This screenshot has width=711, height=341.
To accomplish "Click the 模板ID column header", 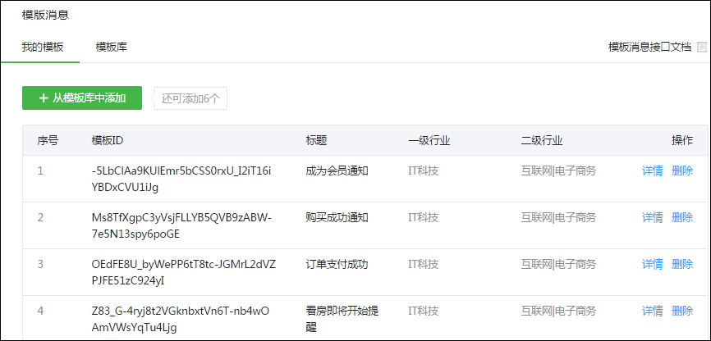I will [107, 141].
